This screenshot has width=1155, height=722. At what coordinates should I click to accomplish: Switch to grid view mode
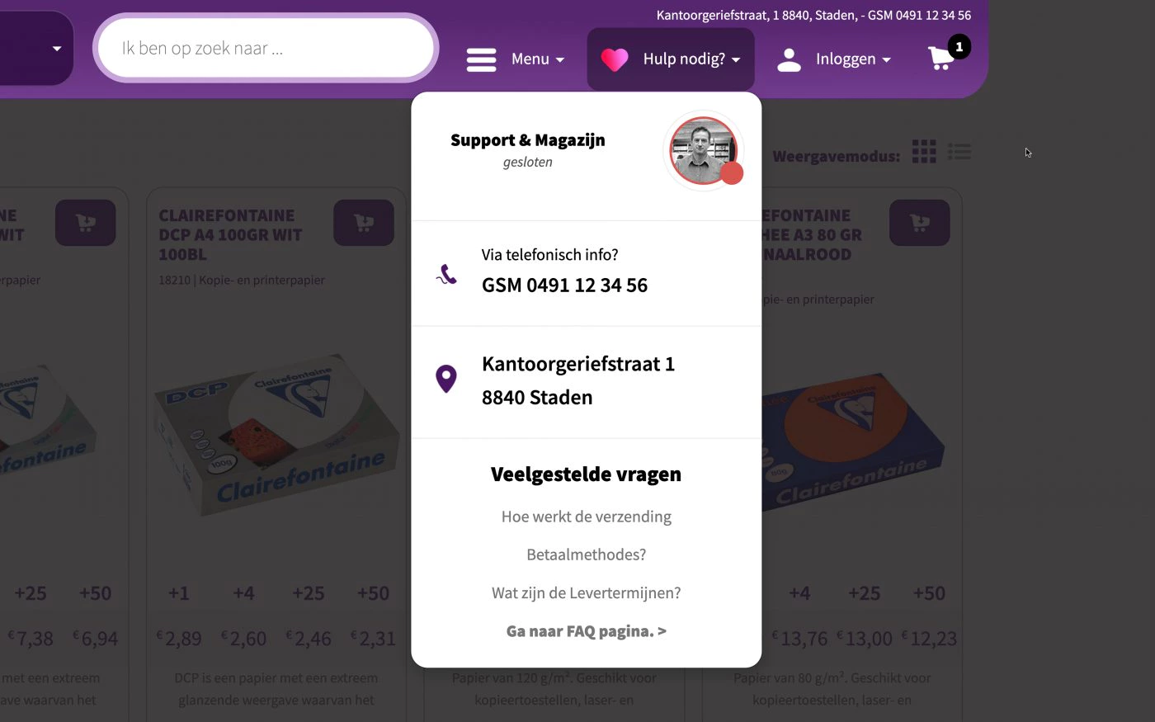coord(924,152)
